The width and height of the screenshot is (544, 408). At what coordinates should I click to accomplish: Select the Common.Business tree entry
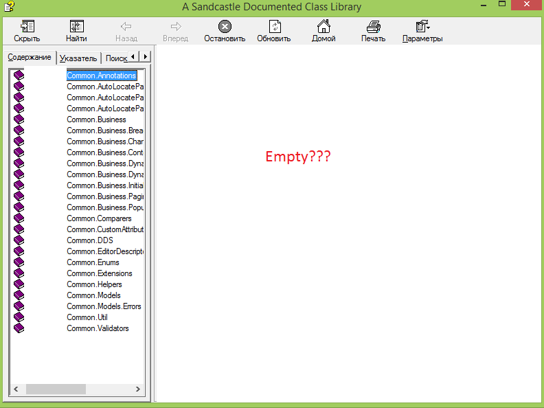(x=96, y=120)
